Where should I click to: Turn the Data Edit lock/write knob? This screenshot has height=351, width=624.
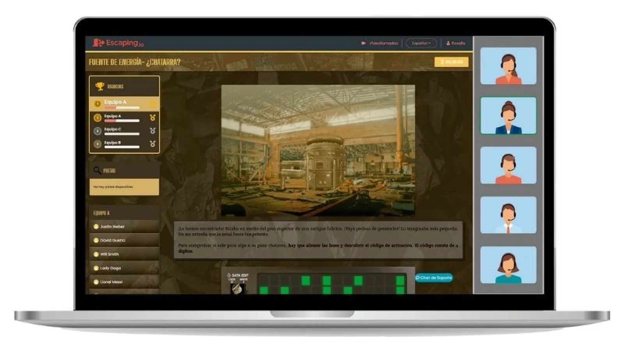(x=237, y=289)
